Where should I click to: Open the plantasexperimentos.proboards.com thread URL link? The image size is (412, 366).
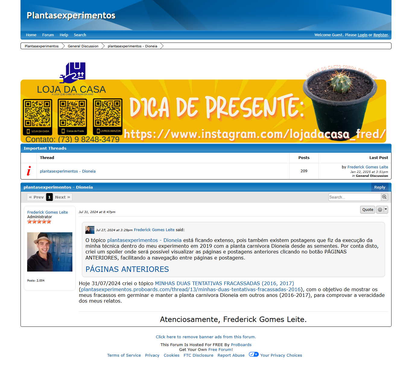point(191,289)
